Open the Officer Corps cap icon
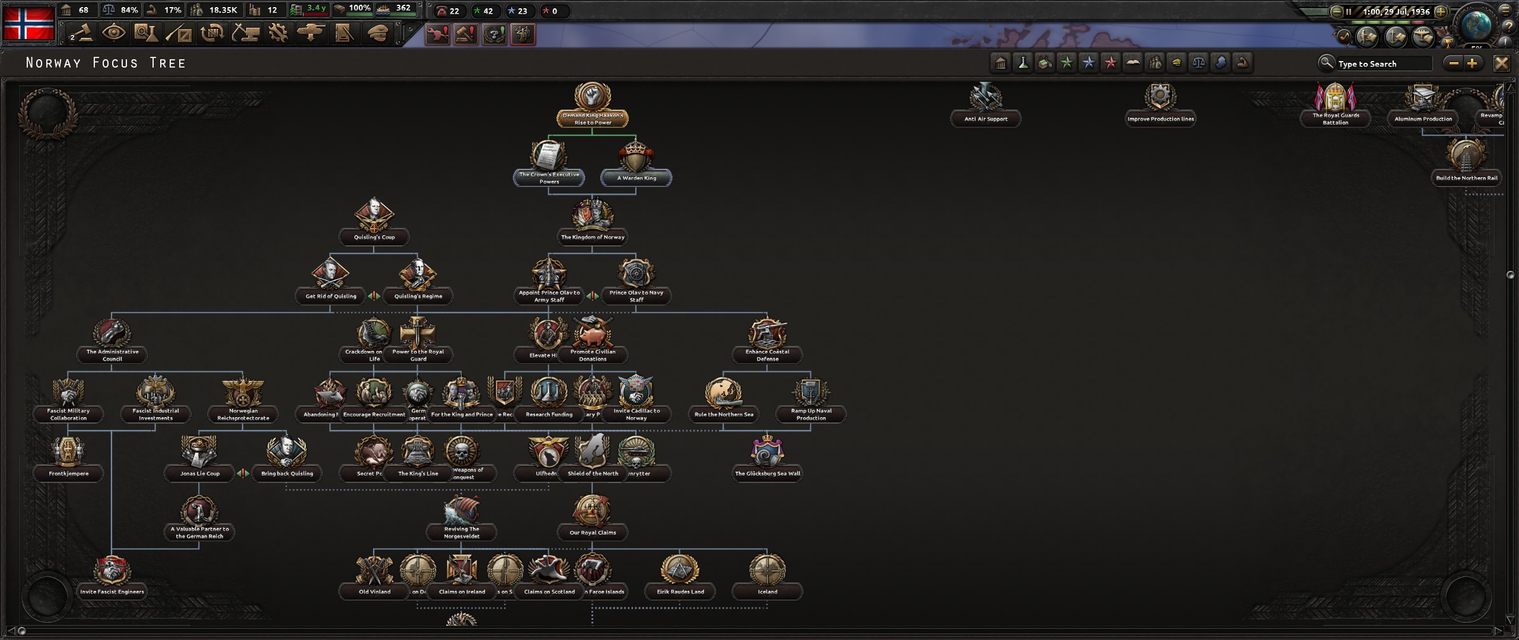Screen dimensions: 1519x640 (379, 34)
